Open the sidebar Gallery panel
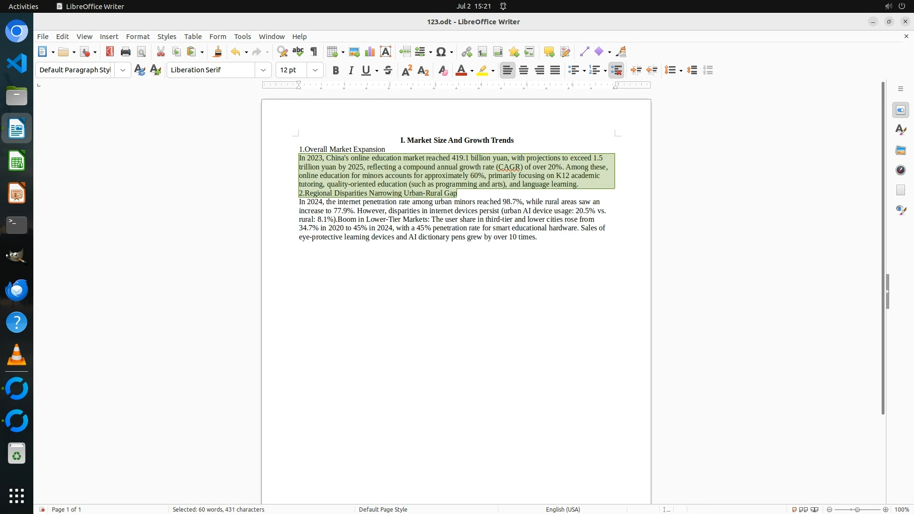914x514 pixels. [x=900, y=150]
